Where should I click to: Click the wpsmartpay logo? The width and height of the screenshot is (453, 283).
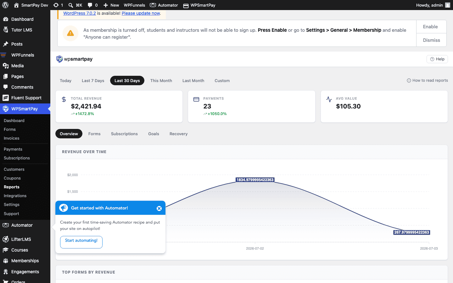74,59
